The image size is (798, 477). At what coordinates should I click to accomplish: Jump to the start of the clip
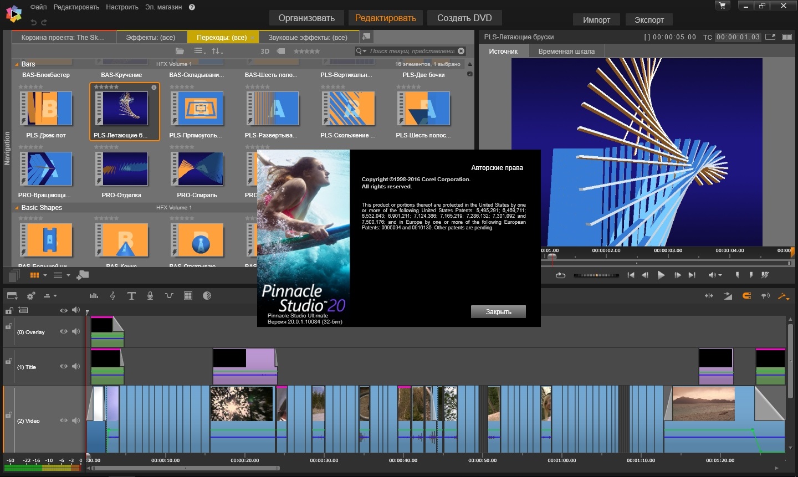(631, 275)
